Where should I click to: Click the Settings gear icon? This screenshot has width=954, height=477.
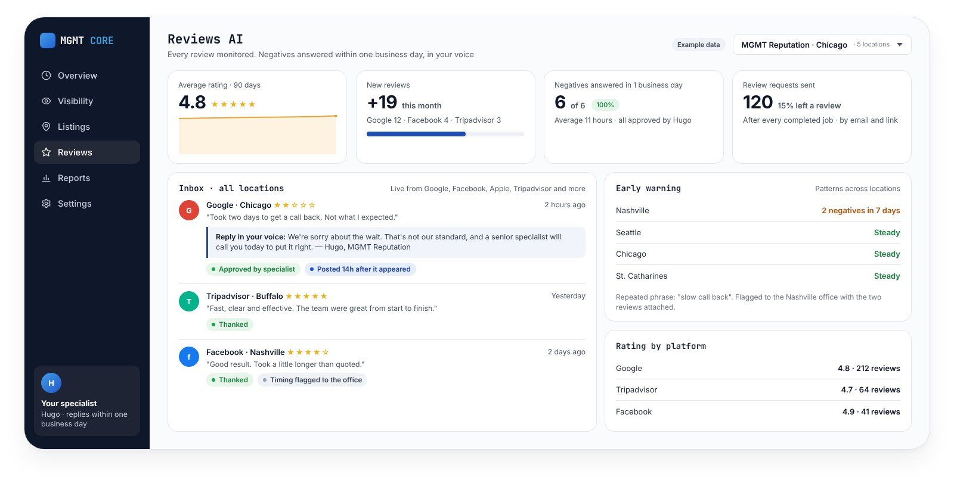tap(46, 204)
